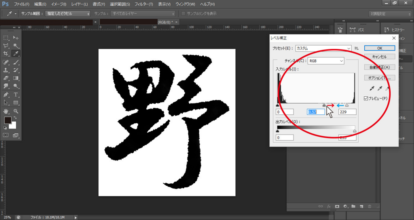Click the layer style fx icon
The image size is (414, 220).
point(329,206)
